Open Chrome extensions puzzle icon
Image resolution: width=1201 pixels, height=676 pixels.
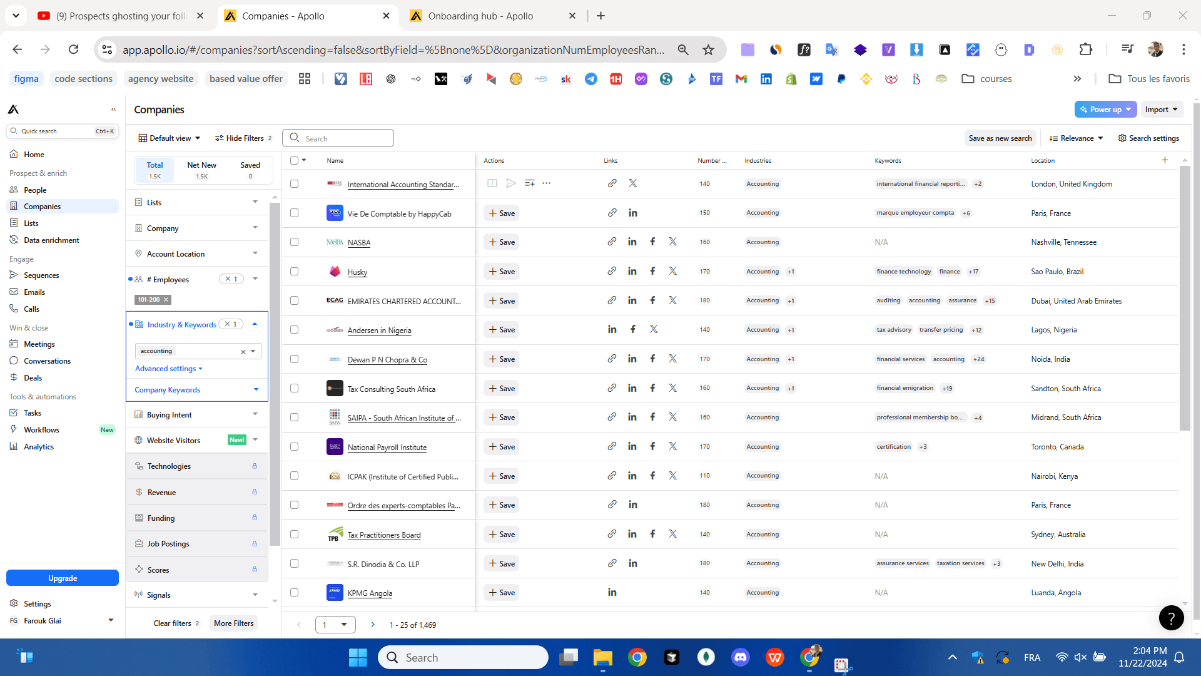point(1086,49)
